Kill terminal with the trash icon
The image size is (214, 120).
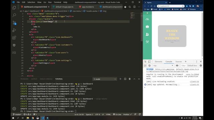(130, 79)
